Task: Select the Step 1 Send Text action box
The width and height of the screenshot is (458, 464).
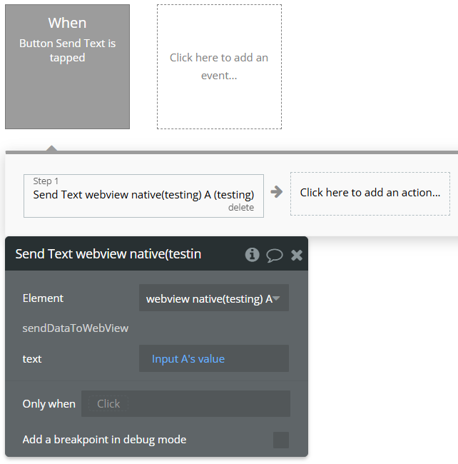Action: point(143,194)
